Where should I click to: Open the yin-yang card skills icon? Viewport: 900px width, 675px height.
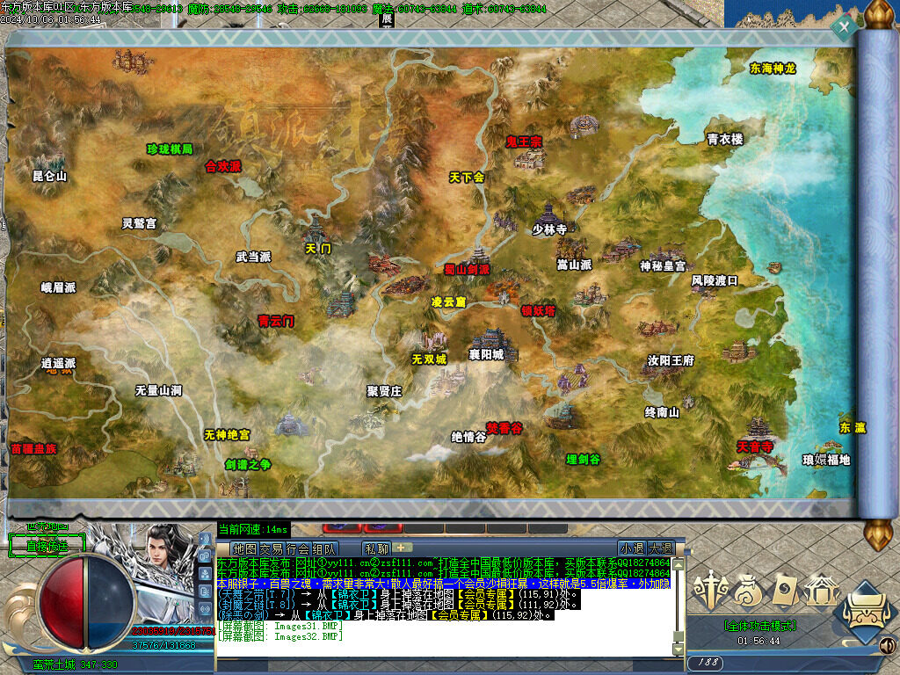click(x=785, y=590)
